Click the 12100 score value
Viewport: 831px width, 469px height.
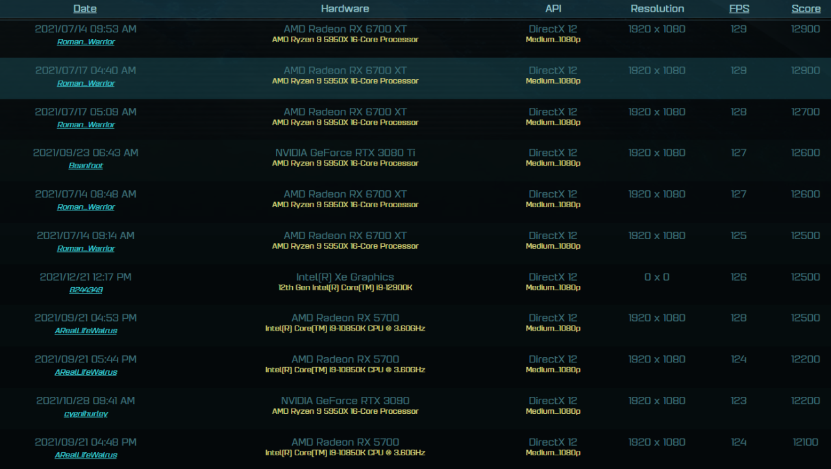pyautogui.click(x=806, y=442)
